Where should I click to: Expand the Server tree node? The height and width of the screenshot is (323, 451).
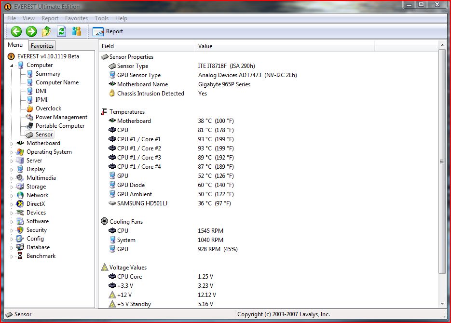click(12, 161)
